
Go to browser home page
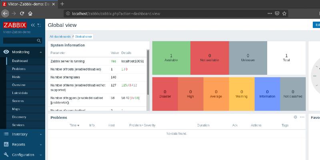click(30, 13)
